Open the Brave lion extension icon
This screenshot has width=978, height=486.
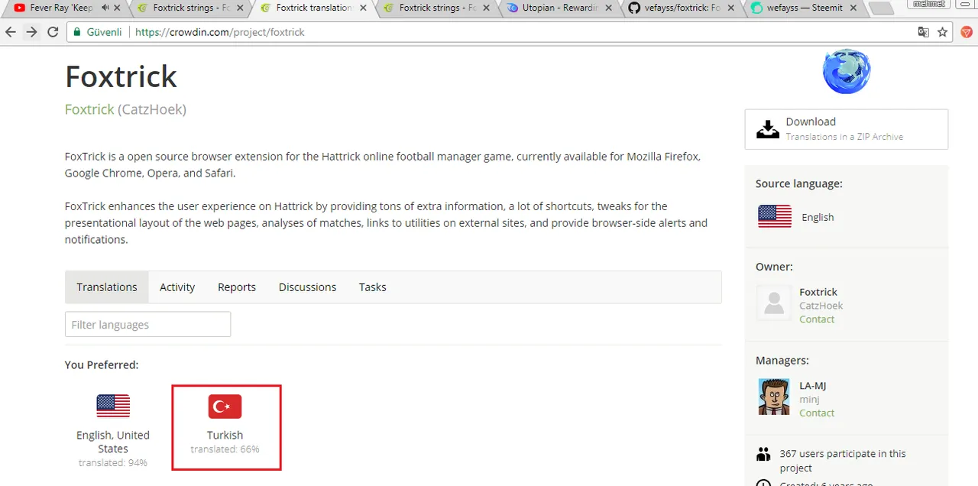pyautogui.click(x=966, y=32)
